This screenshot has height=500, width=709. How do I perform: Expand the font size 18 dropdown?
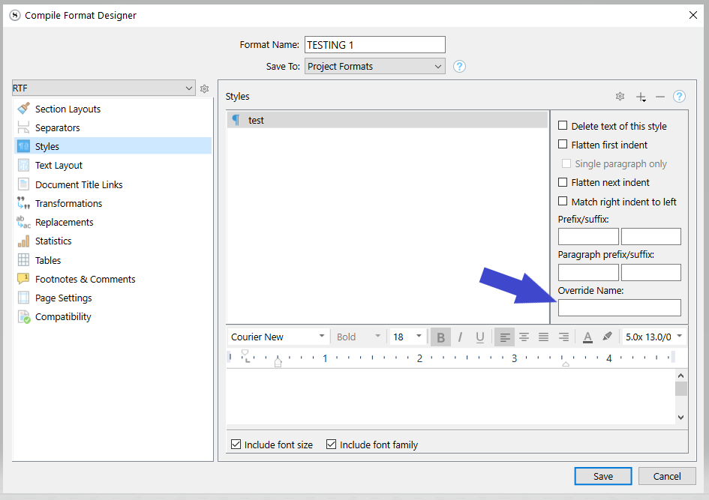tap(407, 337)
